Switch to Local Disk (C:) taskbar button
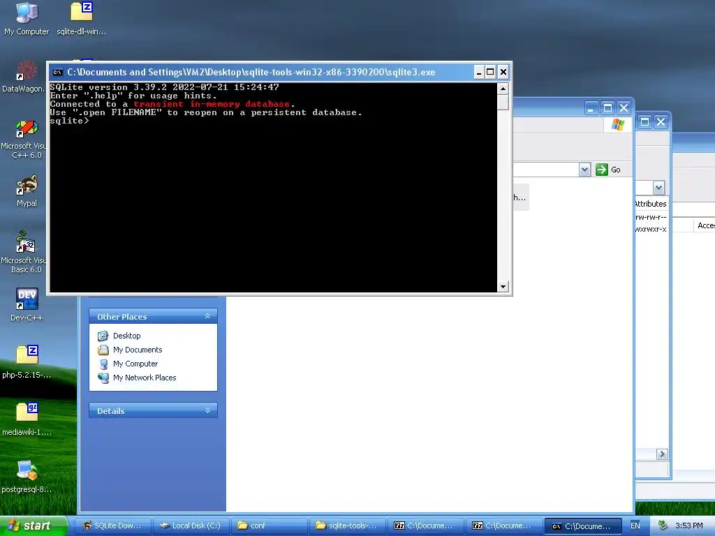Screen dimensions: 715x536 point(191,526)
